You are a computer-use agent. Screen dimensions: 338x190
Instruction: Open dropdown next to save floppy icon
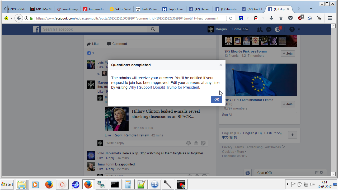[248, 18]
